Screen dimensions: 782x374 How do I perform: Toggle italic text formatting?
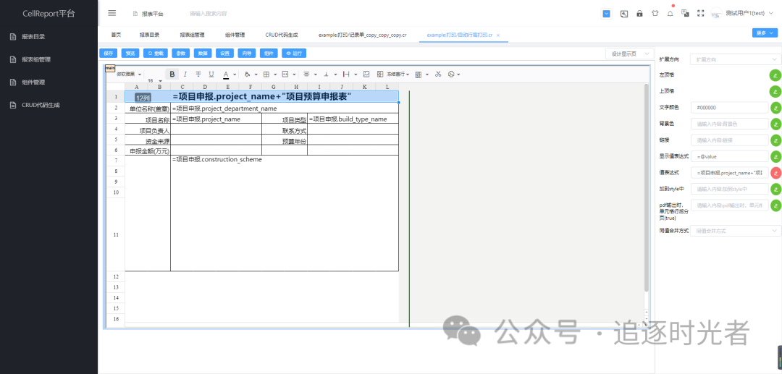pos(185,74)
